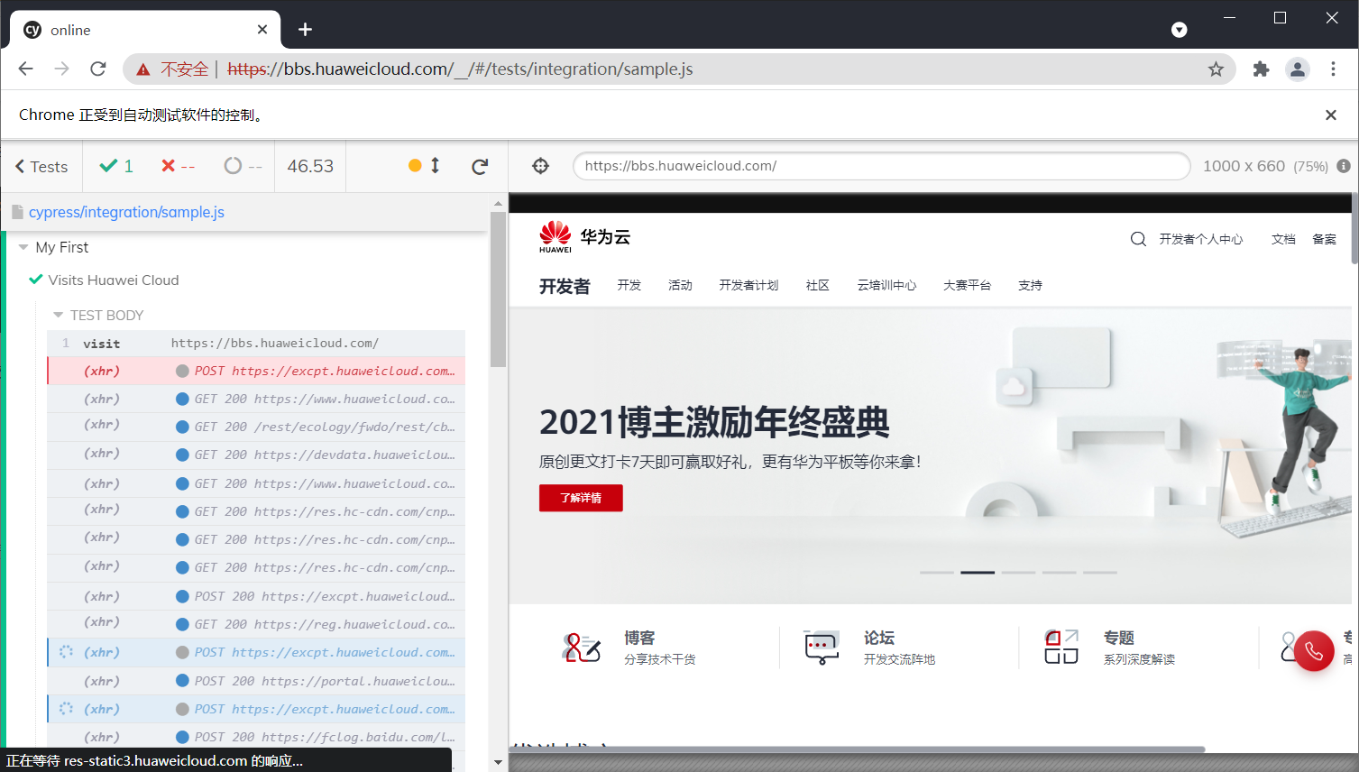Bookmark this page with star icon

pos(1216,69)
